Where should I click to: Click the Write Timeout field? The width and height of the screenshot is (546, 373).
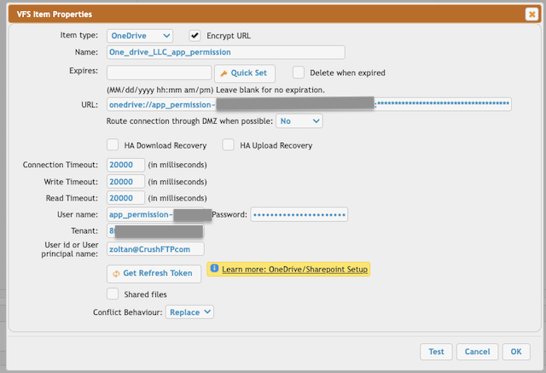(125, 182)
